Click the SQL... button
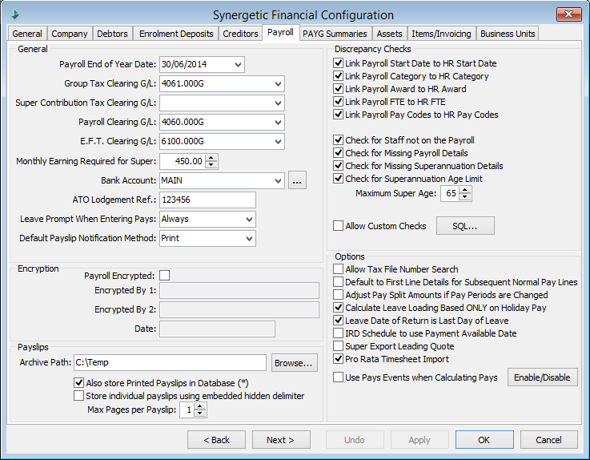Viewport: 590px width, 460px height. tap(465, 226)
